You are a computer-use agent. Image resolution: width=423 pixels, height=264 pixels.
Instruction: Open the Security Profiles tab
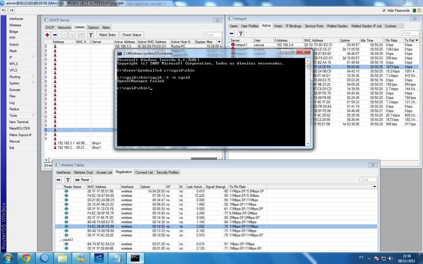pyautogui.click(x=167, y=173)
